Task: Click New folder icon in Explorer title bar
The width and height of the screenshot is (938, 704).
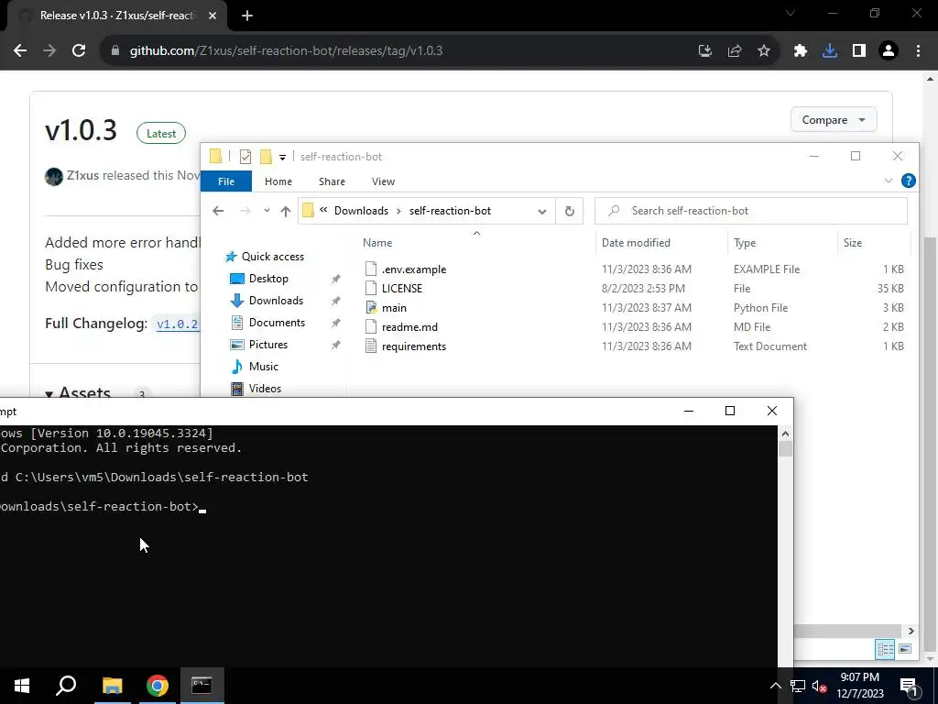Action: point(267,157)
